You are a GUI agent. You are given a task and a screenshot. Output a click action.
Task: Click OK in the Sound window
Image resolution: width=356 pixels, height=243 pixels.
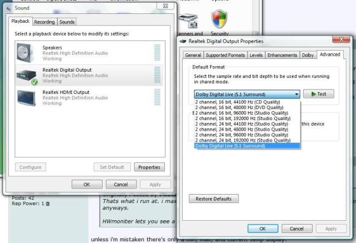tap(87, 185)
